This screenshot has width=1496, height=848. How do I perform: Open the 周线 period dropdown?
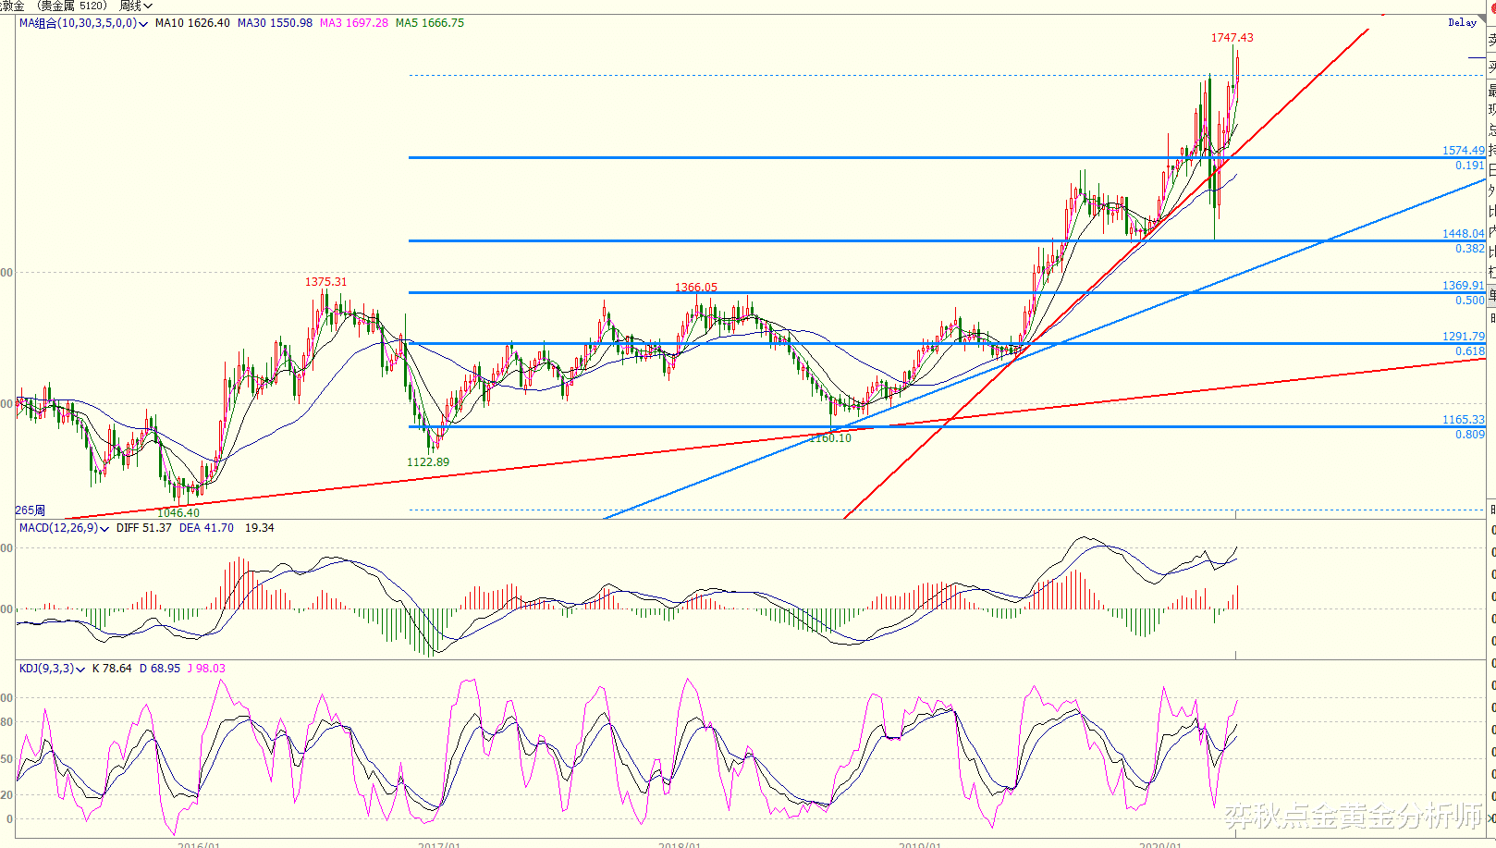(135, 6)
